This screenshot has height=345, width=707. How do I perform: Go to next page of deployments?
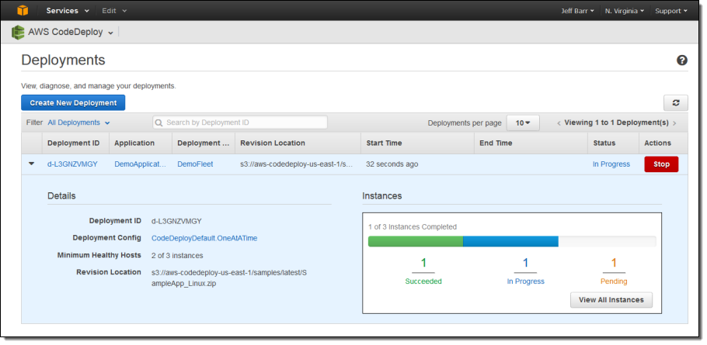tap(674, 123)
